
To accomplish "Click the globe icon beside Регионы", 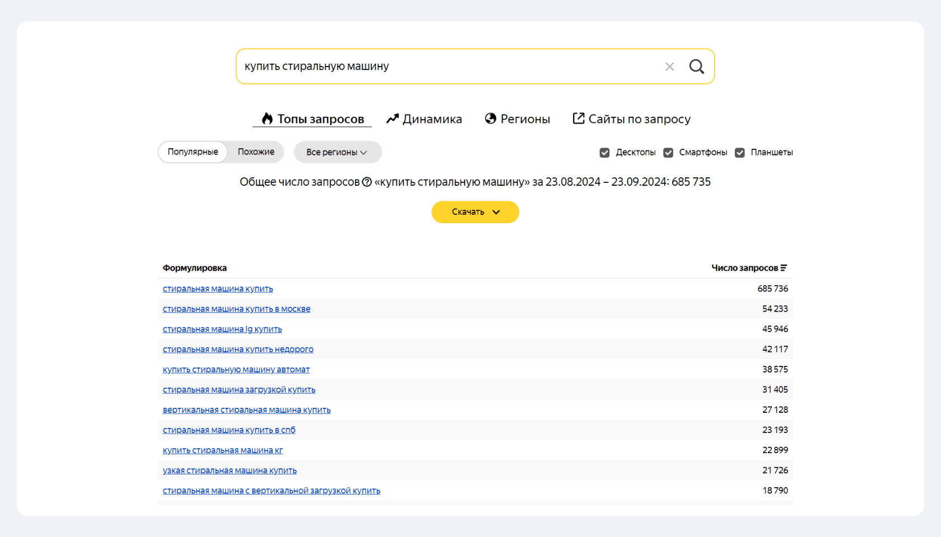I will [x=491, y=119].
